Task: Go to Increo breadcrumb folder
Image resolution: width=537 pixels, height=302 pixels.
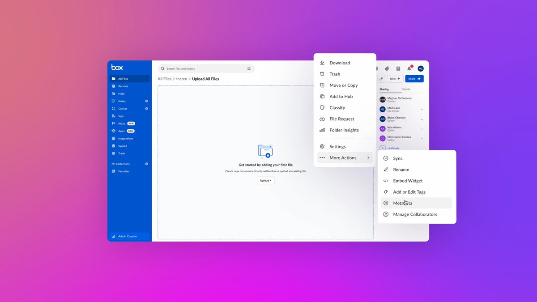Action: point(182,79)
